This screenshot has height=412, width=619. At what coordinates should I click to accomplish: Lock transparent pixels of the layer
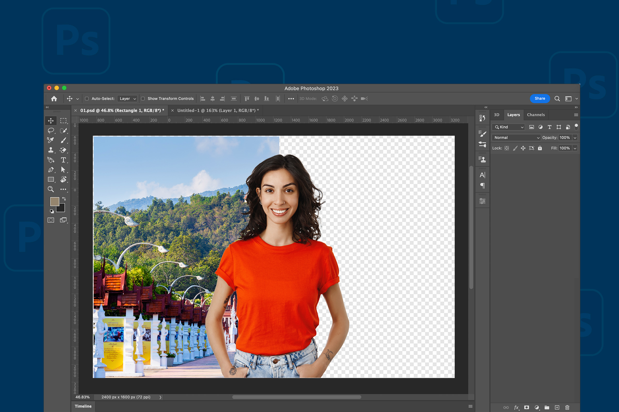[x=507, y=149]
